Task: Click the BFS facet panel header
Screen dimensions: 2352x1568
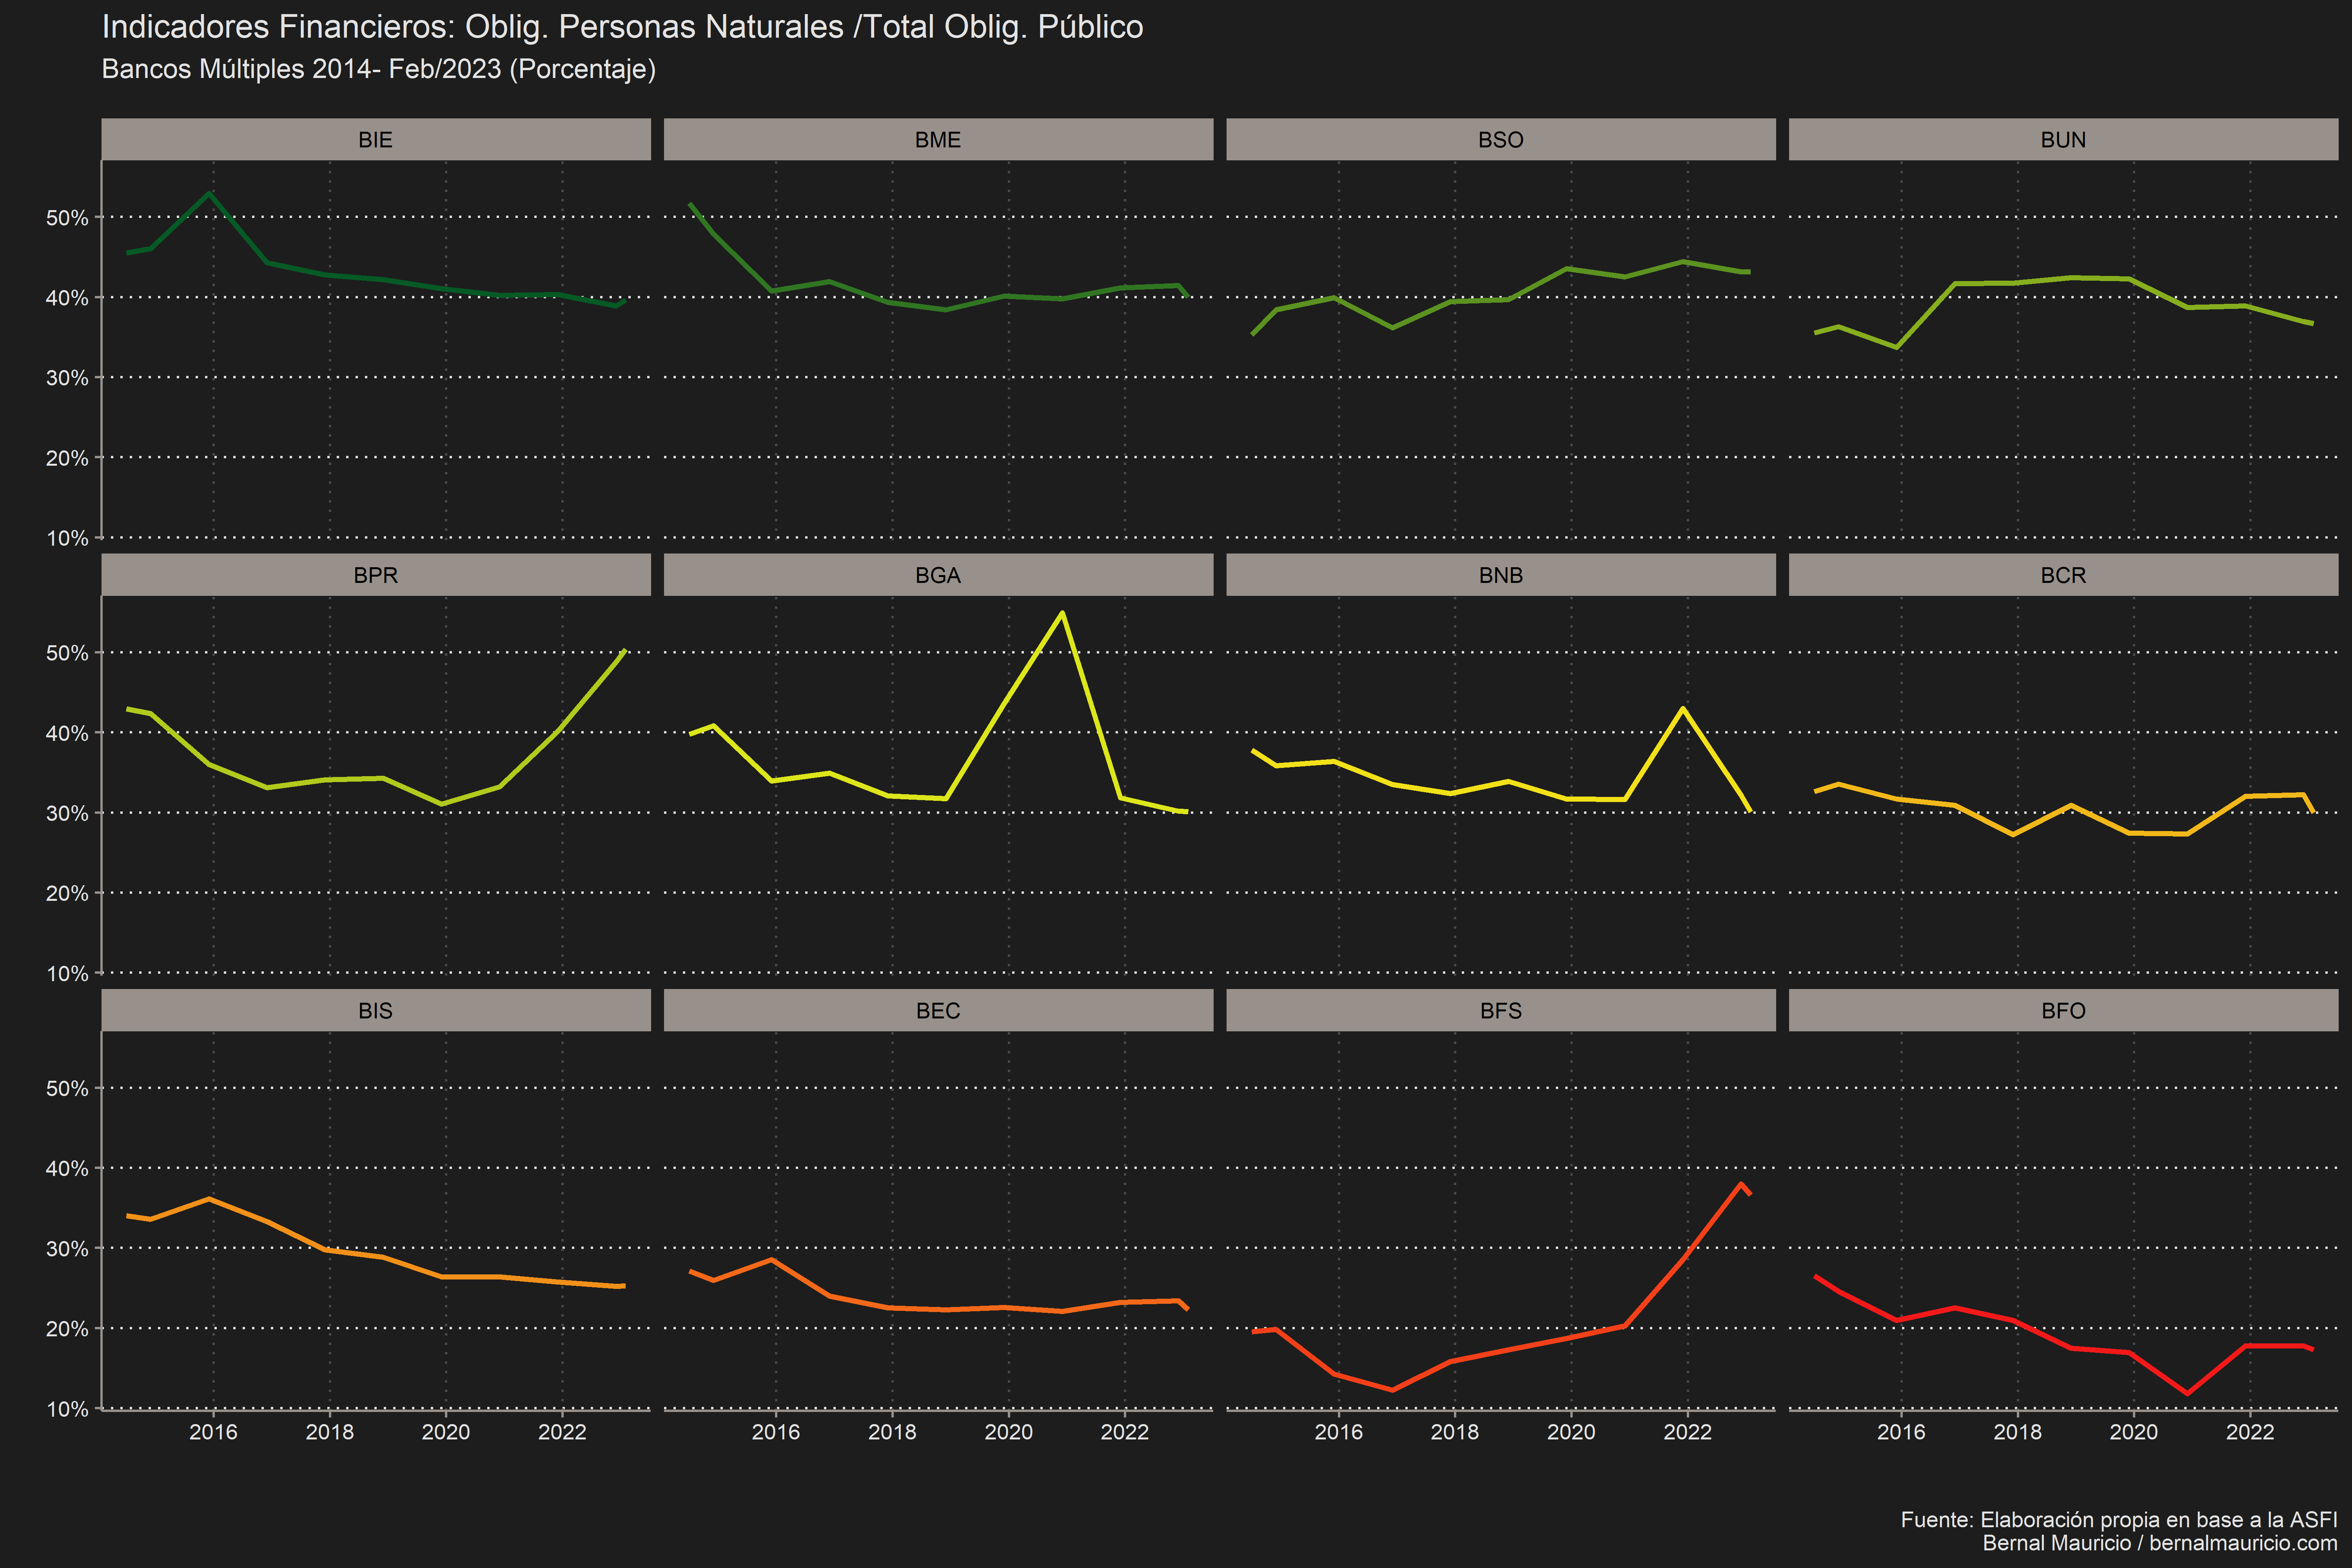Action: click(x=1501, y=1010)
